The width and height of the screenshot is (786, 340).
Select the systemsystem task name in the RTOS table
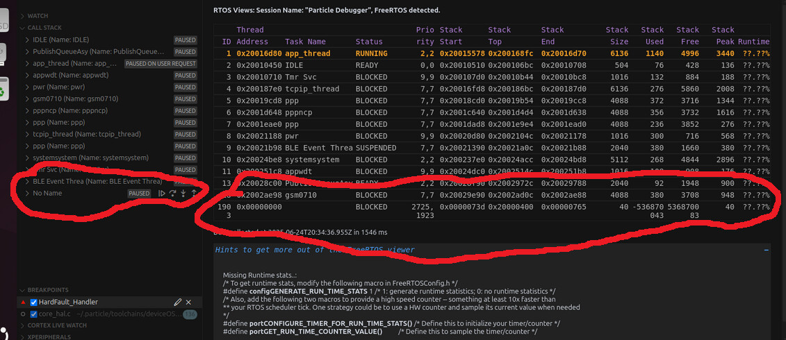coord(312,159)
